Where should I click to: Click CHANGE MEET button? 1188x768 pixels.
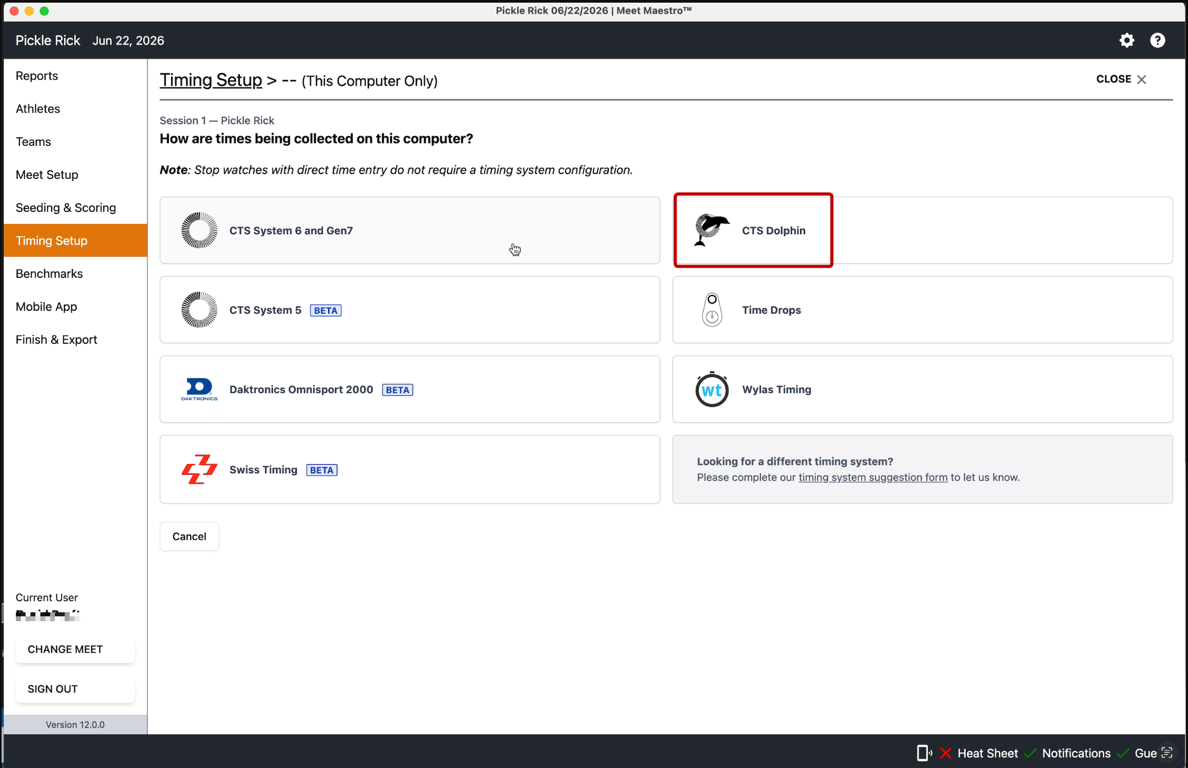[75, 649]
